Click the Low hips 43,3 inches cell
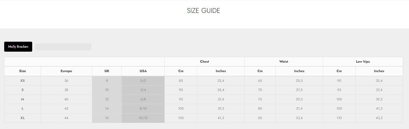The image size is (409, 129). pos(379,118)
